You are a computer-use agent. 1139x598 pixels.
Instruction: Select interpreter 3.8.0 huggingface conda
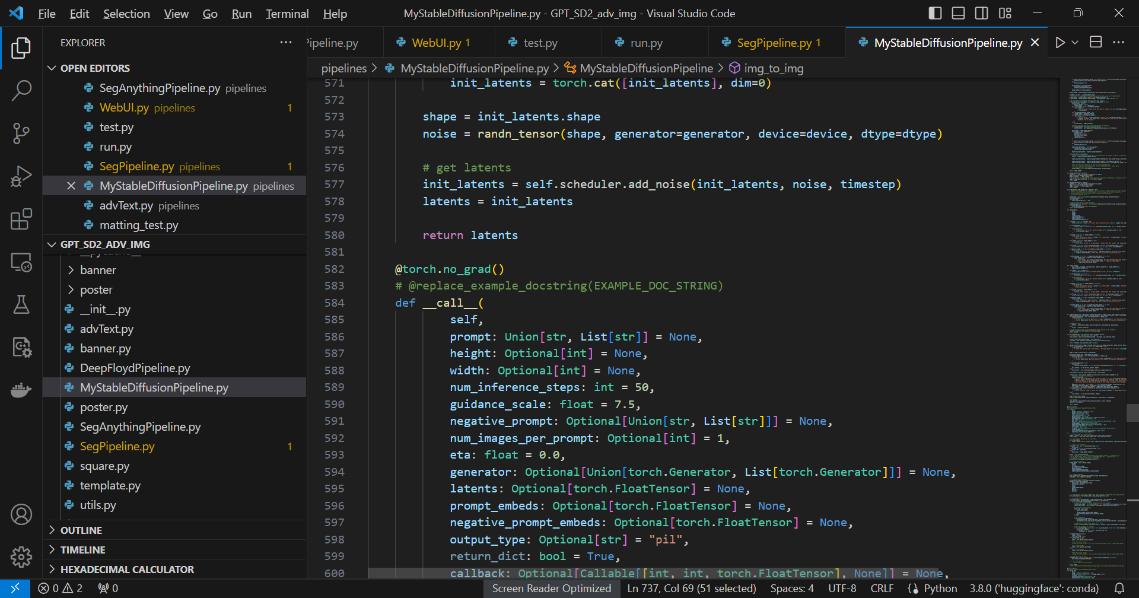click(x=1034, y=589)
